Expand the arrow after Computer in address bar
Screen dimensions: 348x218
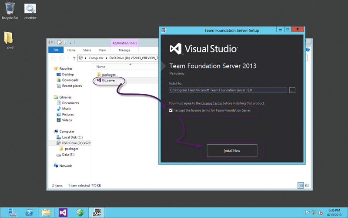(x=106, y=58)
